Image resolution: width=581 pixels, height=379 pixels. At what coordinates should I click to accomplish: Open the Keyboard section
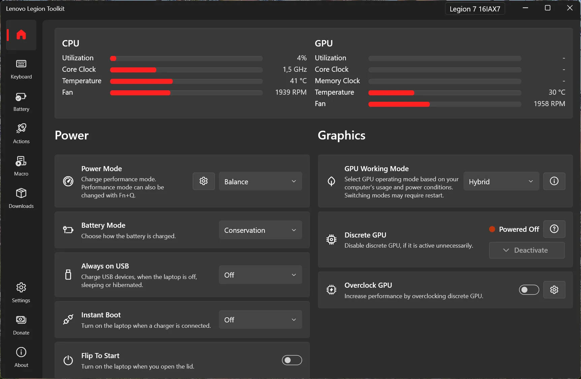21,69
